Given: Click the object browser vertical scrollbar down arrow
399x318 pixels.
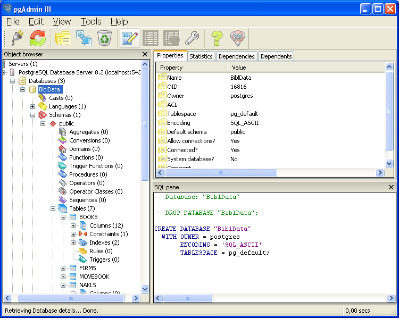Looking at the screenshot, I should pyautogui.click(x=145, y=289).
